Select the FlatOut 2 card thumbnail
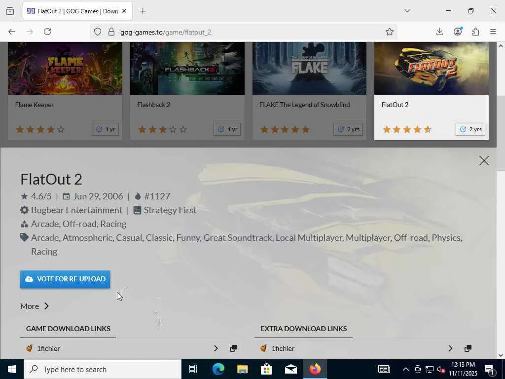505x379 pixels. (431, 68)
